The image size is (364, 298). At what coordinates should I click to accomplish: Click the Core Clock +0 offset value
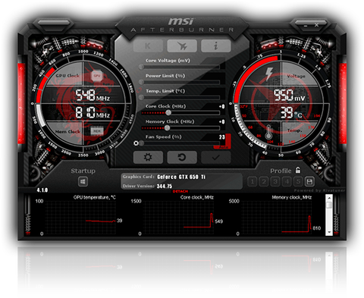[x=221, y=106]
